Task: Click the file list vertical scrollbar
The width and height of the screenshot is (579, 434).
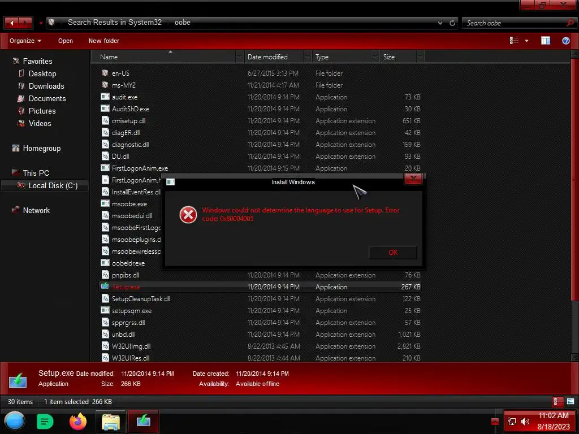Action: (x=574, y=179)
